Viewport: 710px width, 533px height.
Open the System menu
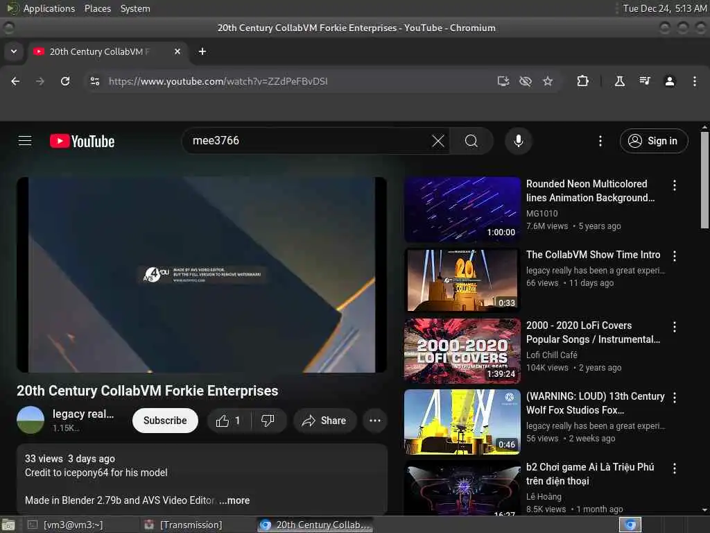pyautogui.click(x=135, y=8)
